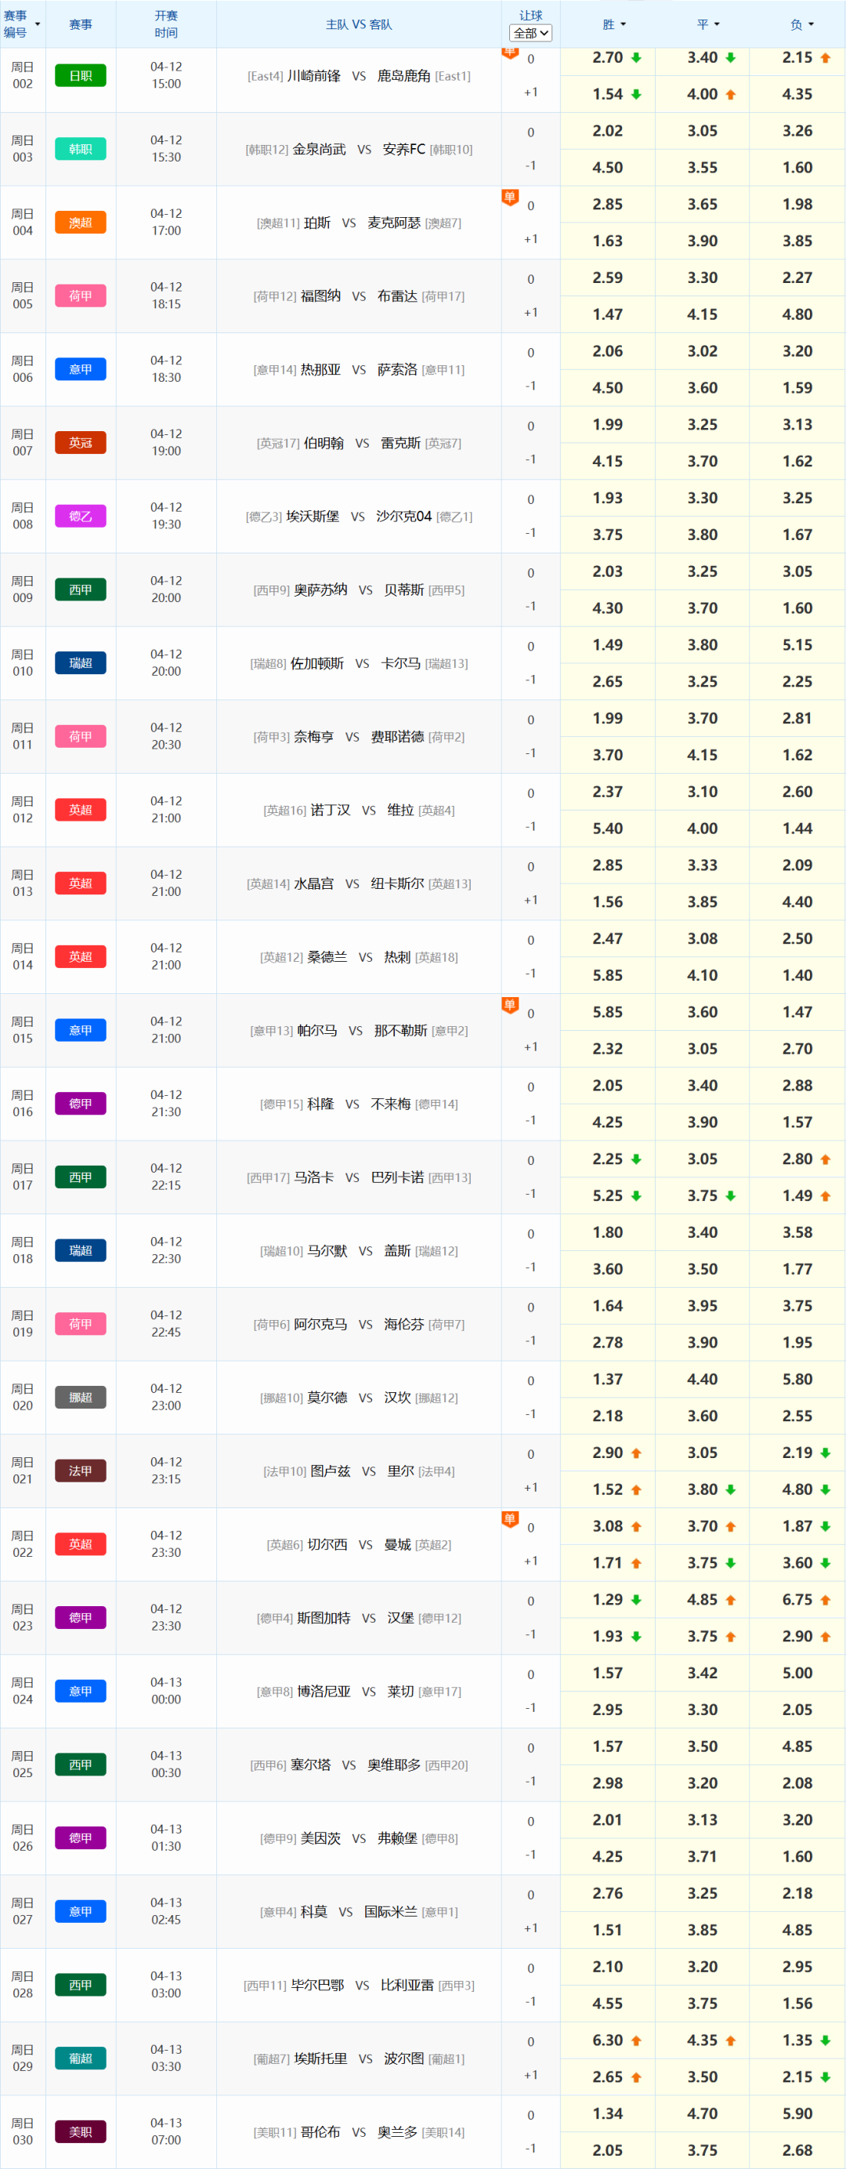Select win odds 5.40 for match 012 handicap
The height and width of the screenshot is (2169, 846).
tap(608, 828)
